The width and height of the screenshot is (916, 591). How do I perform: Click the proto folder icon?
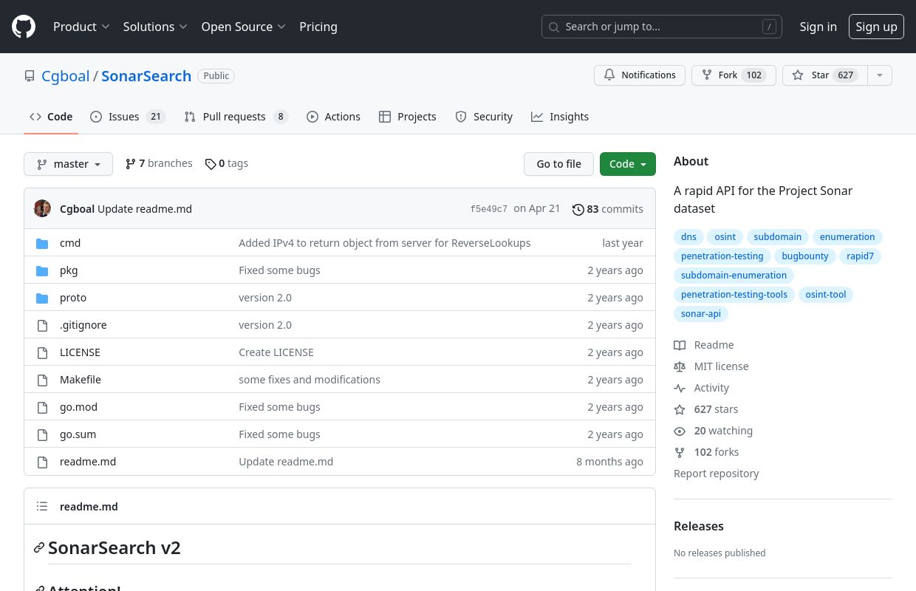point(42,298)
